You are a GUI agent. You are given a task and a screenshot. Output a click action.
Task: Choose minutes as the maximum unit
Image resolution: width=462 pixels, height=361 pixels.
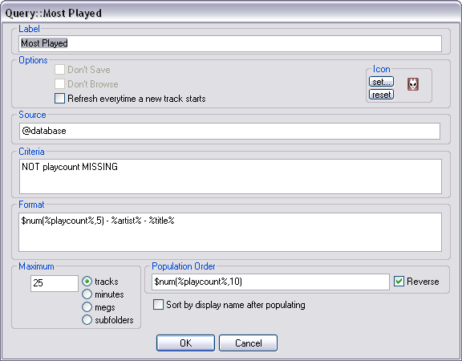(x=87, y=294)
